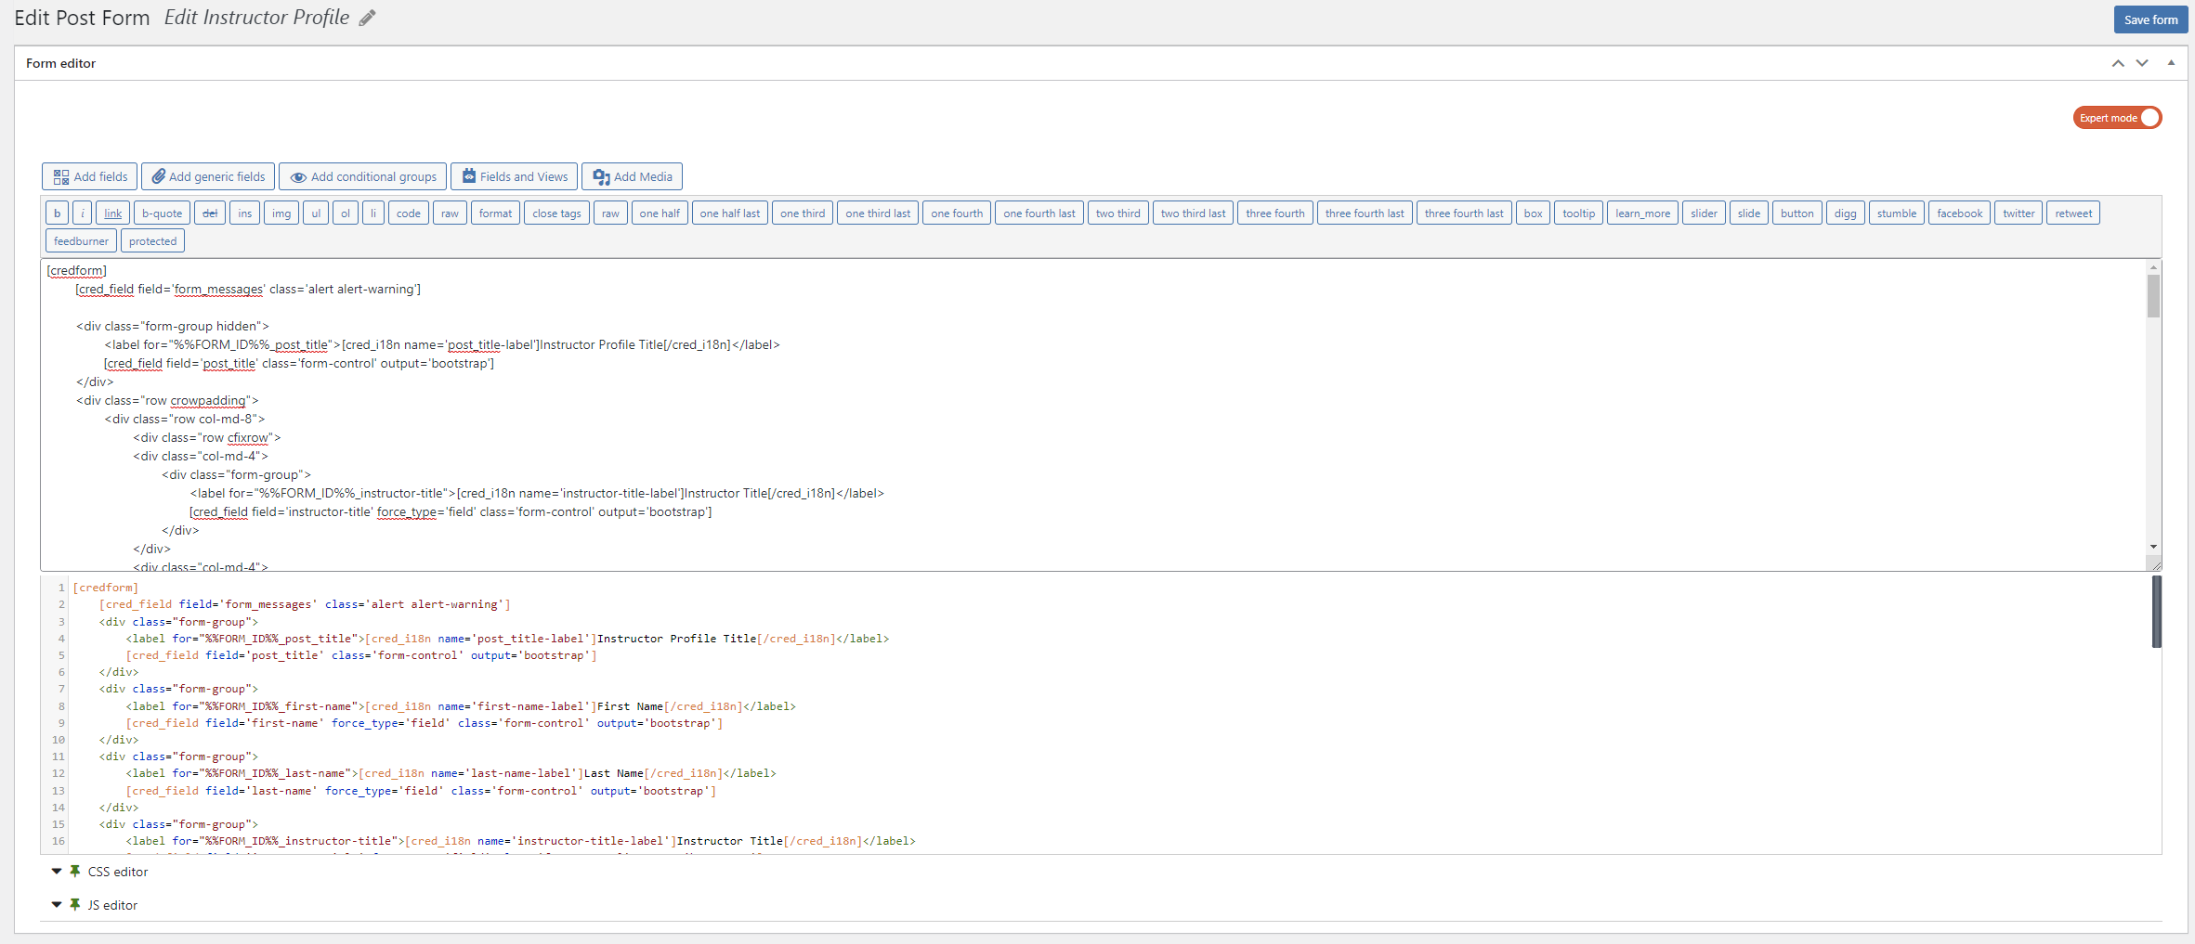Insert one third last shortcode
This screenshot has height=944, width=2195.
coord(878,213)
